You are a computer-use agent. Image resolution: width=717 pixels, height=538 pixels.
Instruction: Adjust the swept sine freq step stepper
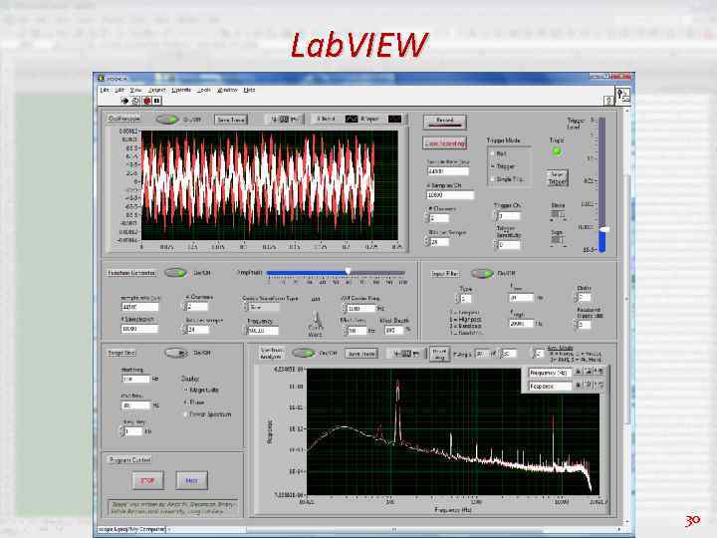[x=122, y=431]
